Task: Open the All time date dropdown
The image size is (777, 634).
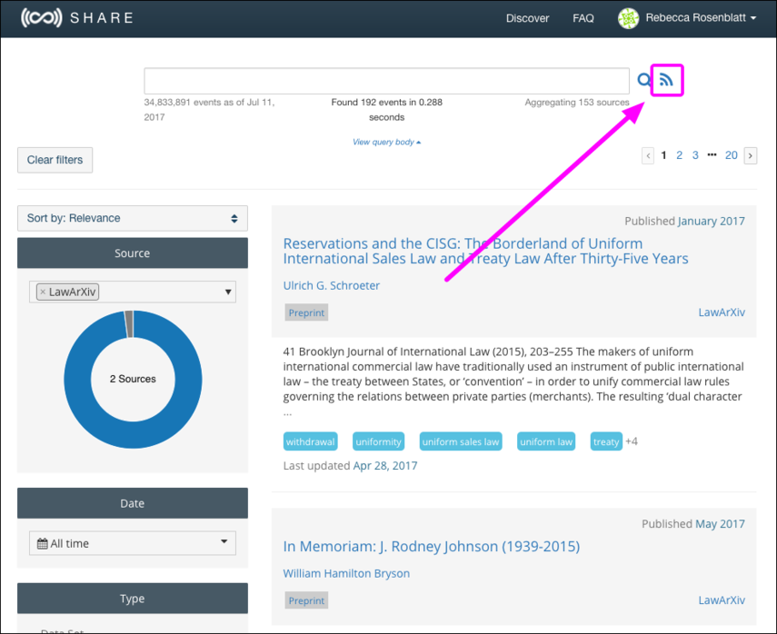Action: [133, 543]
